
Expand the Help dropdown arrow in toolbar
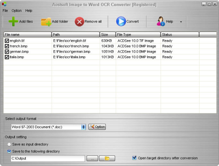[x=181, y=22]
